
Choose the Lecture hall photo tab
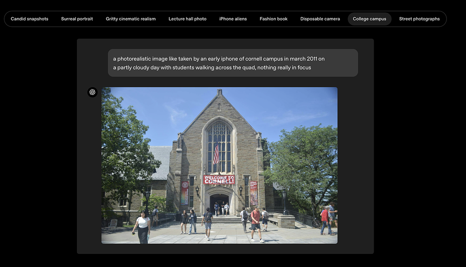pos(187,19)
